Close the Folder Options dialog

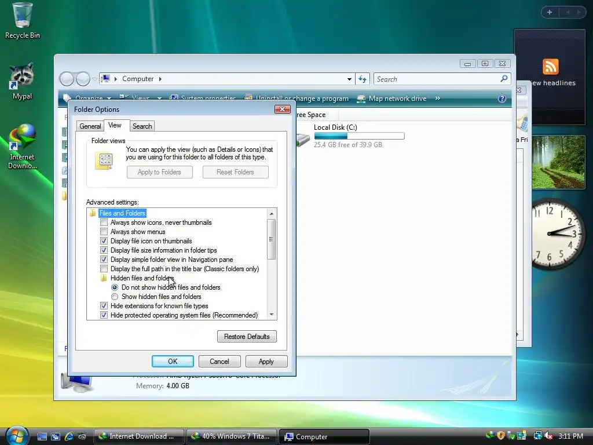pos(282,110)
